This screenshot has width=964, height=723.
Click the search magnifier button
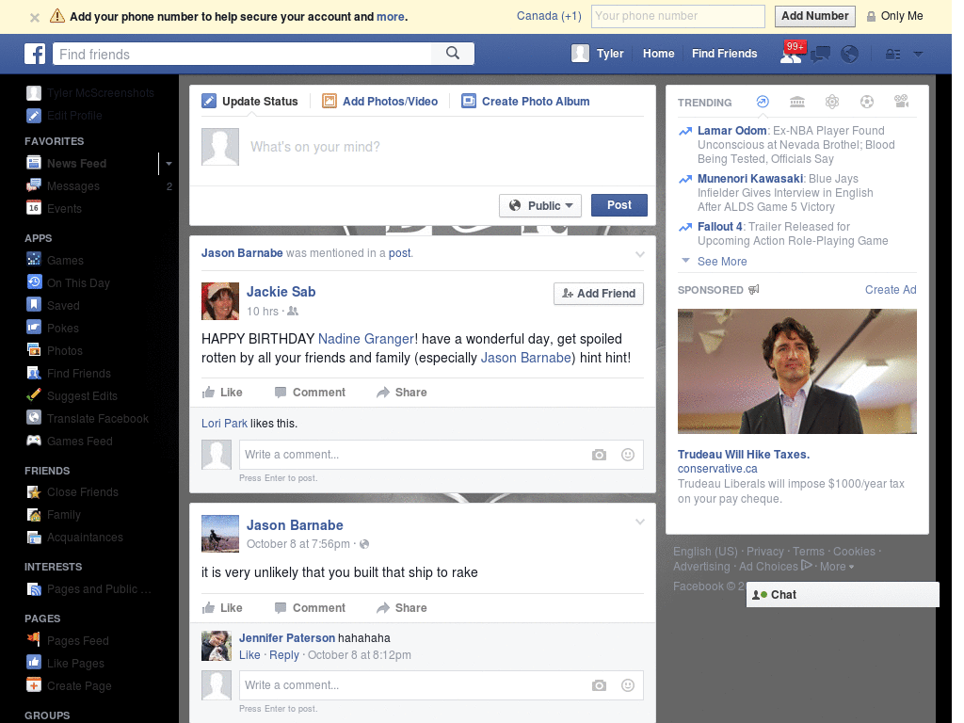(453, 54)
